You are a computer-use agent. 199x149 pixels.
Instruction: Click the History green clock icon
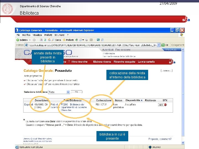(77, 40)
